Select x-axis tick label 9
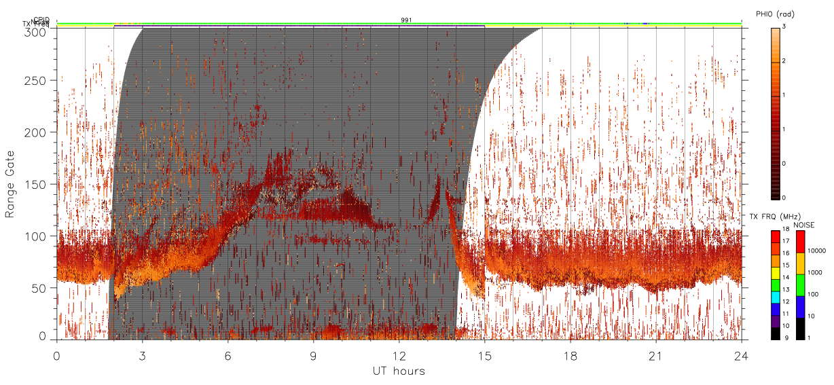The height and width of the screenshot is (385, 834). [314, 355]
